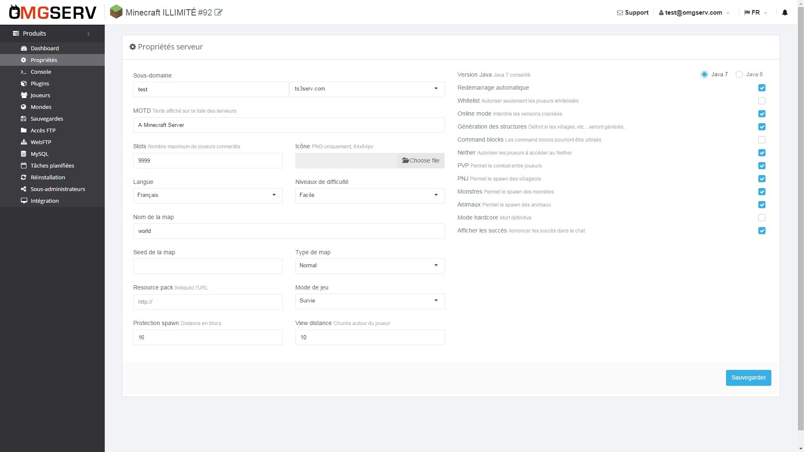Click the notification bell icon
Viewport: 804px width, 452px height.
tap(785, 13)
